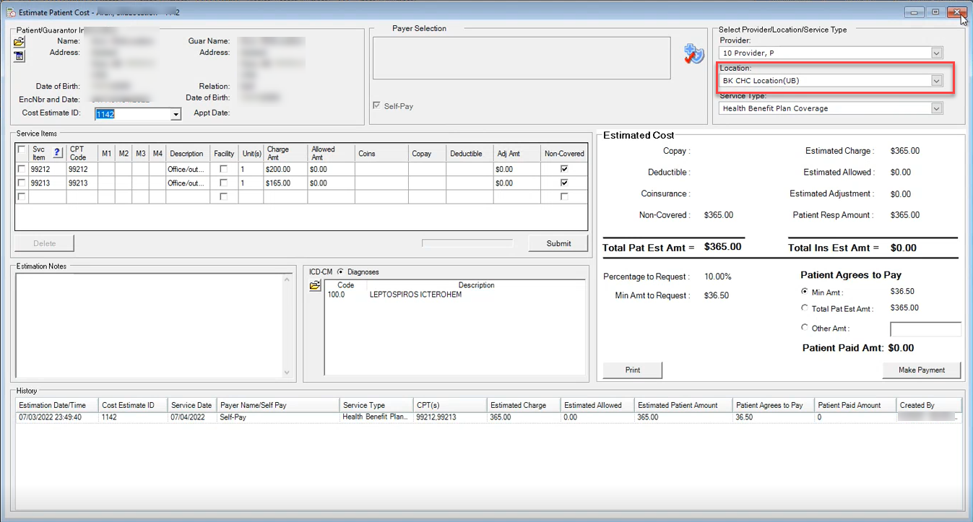Click Charge Amt cell $165.00
Screen dimensions: 973x522
click(286, 183)
